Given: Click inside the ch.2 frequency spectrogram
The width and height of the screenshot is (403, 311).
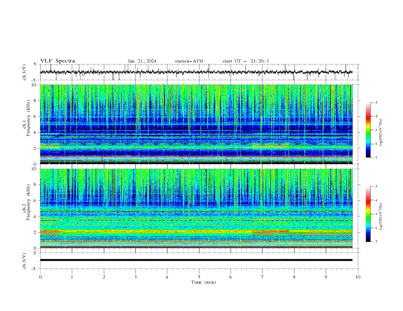Looking at the screenshot, I should [x=196, y=208].
